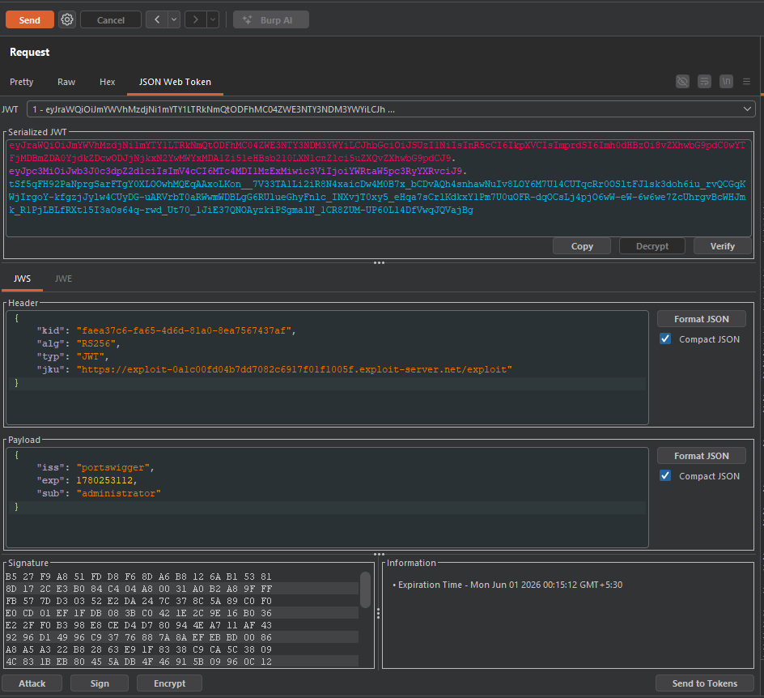Screen dimensions: 764x698
Task: Click the kid value in the Header
Action: pos(184,330)
